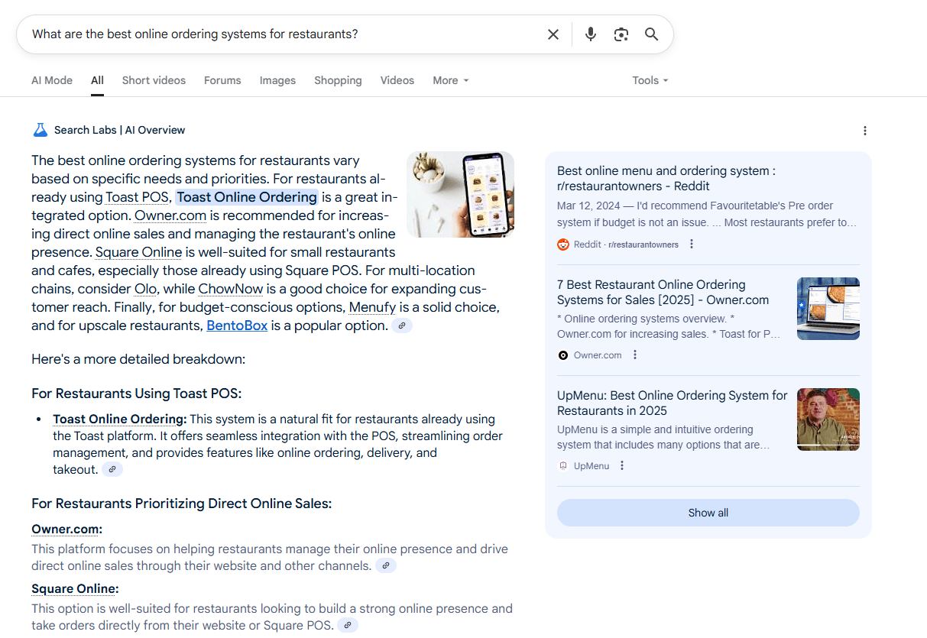Switch to the Short videos tab
Screen dimensions: 927x638
tap(154, 80)
